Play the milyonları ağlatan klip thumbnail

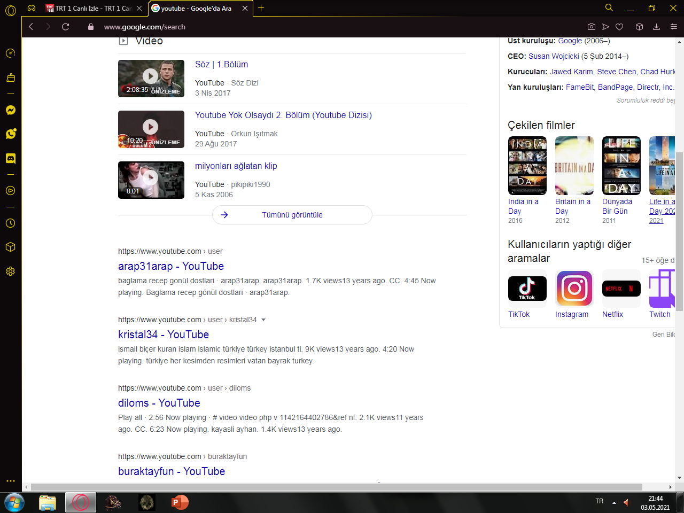click(151, 180)
